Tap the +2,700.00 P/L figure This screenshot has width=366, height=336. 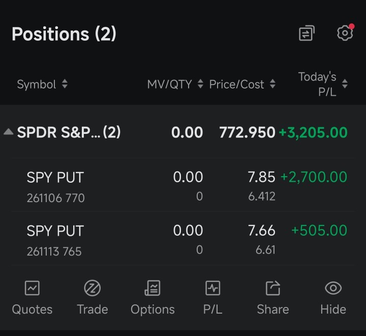[x=314, y=177]
